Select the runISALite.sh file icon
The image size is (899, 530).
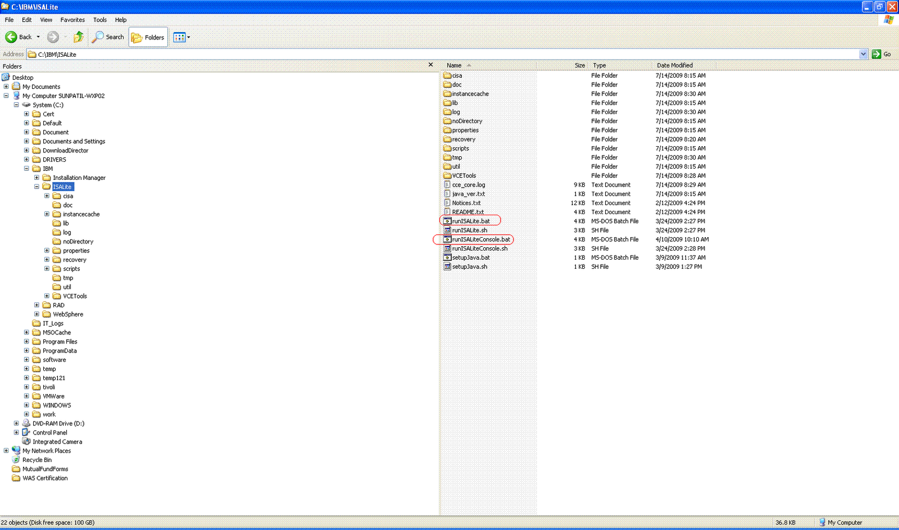pos(447,230)
